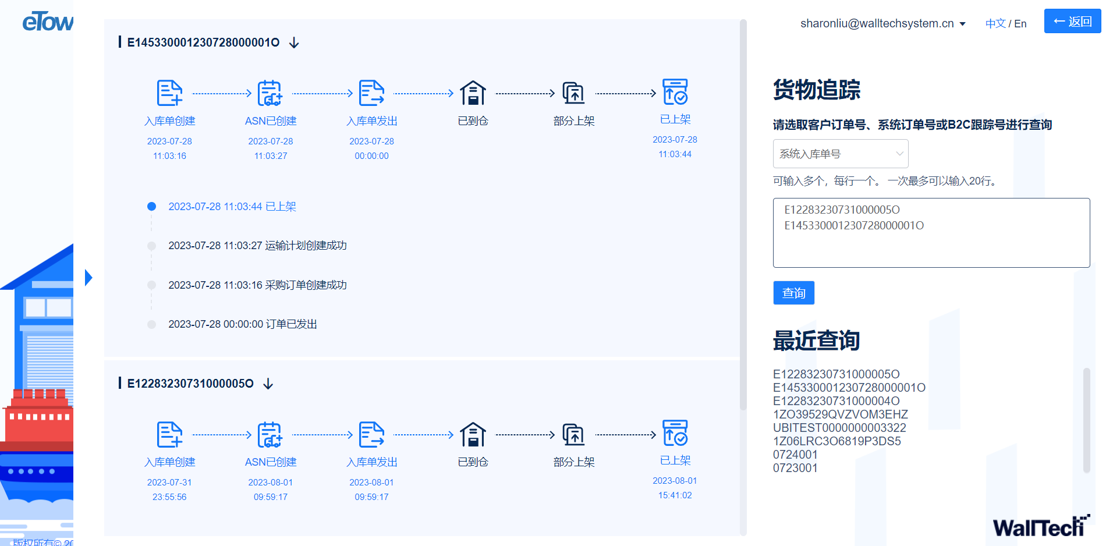Image resolution: width=1113 pixels, height=546 pixels.
Task: Click the 查询 search button
Action: click(x=793, y=293)
